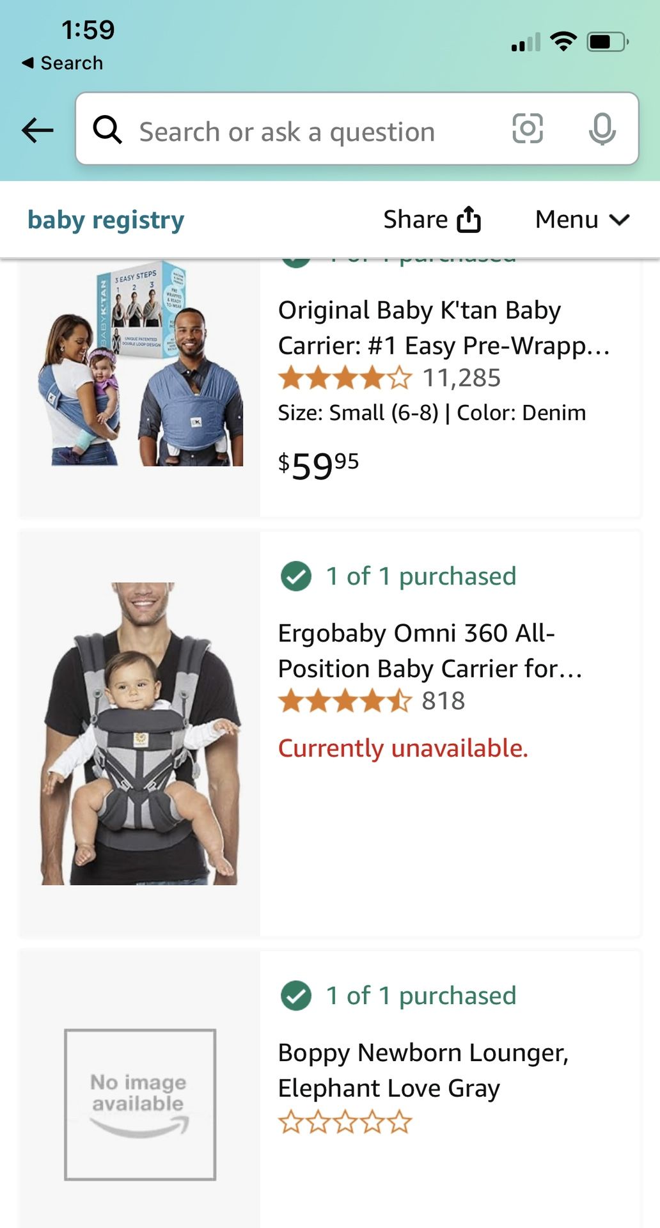Tap Baby K'tan carrier product image
The height and width of the screenshot is (1228, 660).
(141, 365)
